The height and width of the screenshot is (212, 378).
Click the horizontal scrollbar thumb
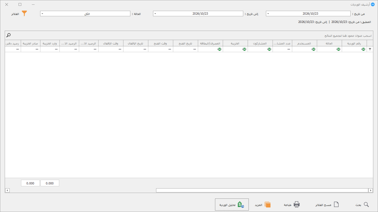[x=262, y=190]
